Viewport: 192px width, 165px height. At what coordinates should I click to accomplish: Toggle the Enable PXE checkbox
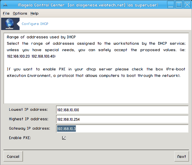(x=64, y=138)
